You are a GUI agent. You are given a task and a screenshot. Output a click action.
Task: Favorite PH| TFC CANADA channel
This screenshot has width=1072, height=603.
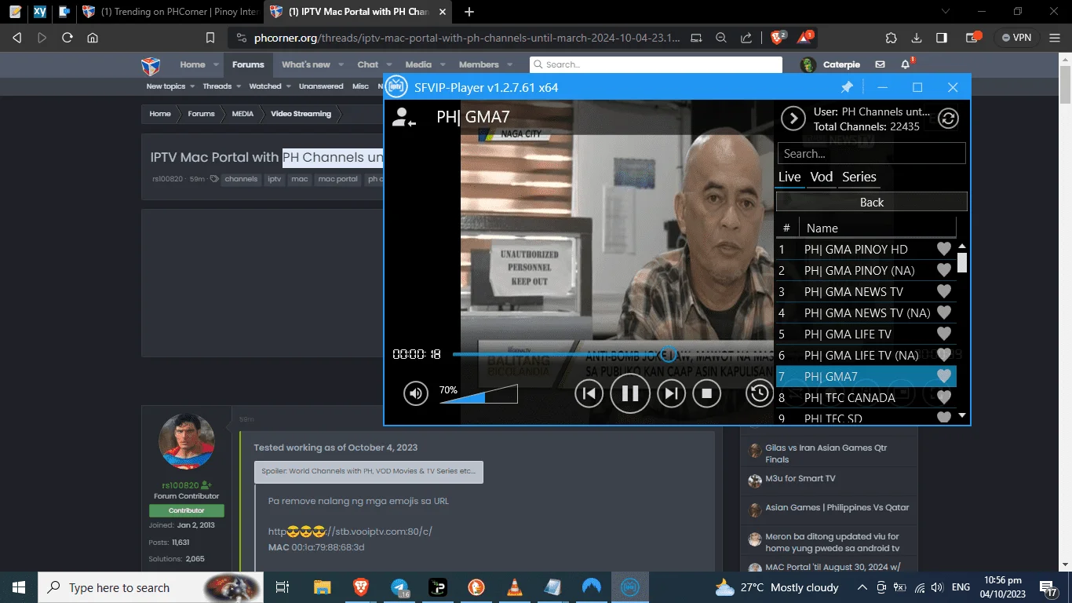tap(944, 397)
